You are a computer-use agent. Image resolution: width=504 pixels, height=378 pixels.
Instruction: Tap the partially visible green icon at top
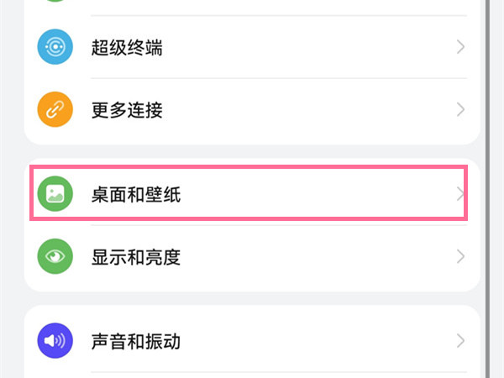click(x=55, y=3)
